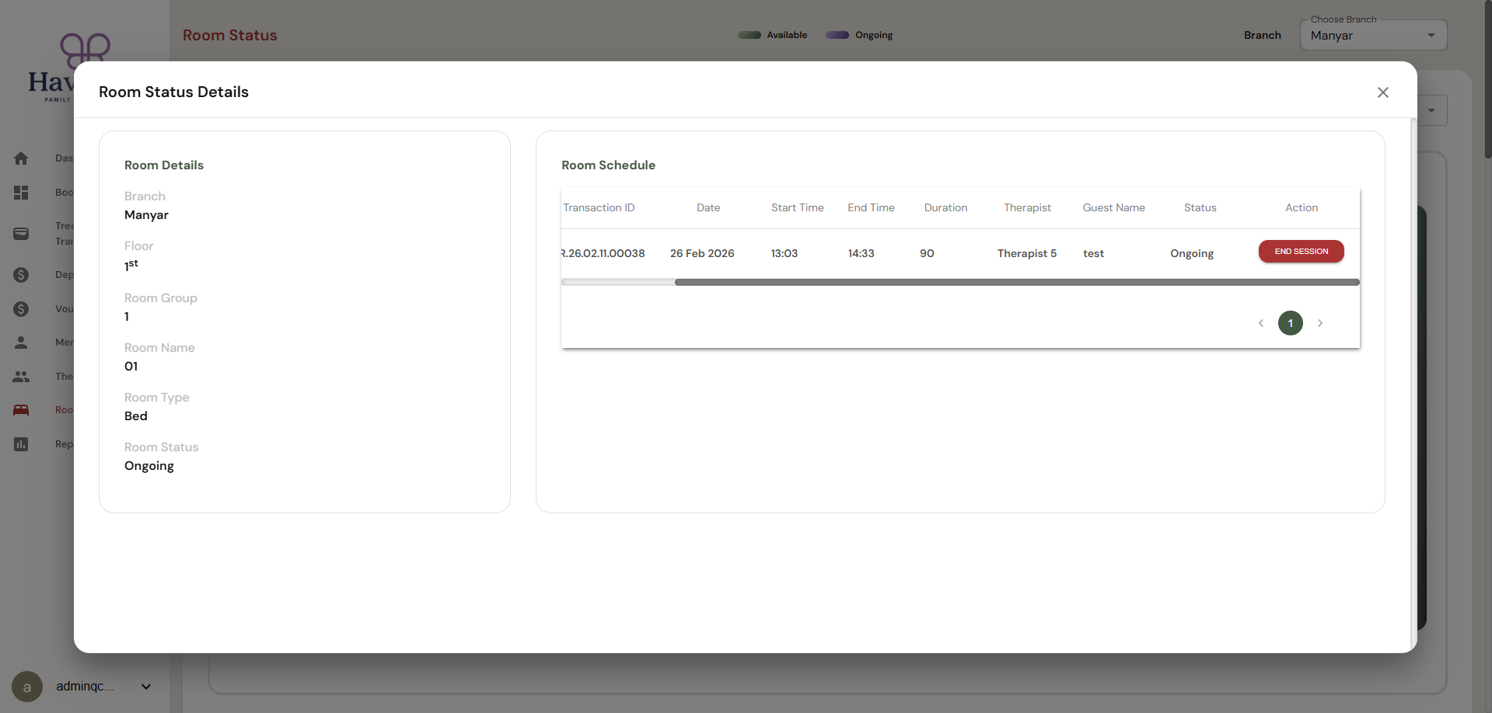Click the Status column header
Viewport: 1492px width, 713px height.
1200,208
